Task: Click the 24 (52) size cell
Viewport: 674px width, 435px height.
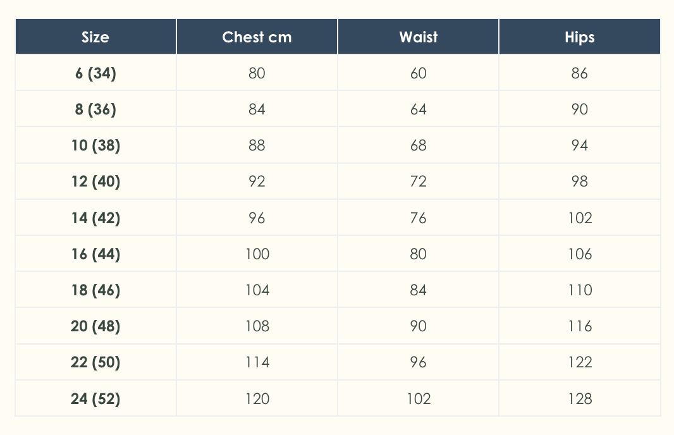Action: point(95,399)
